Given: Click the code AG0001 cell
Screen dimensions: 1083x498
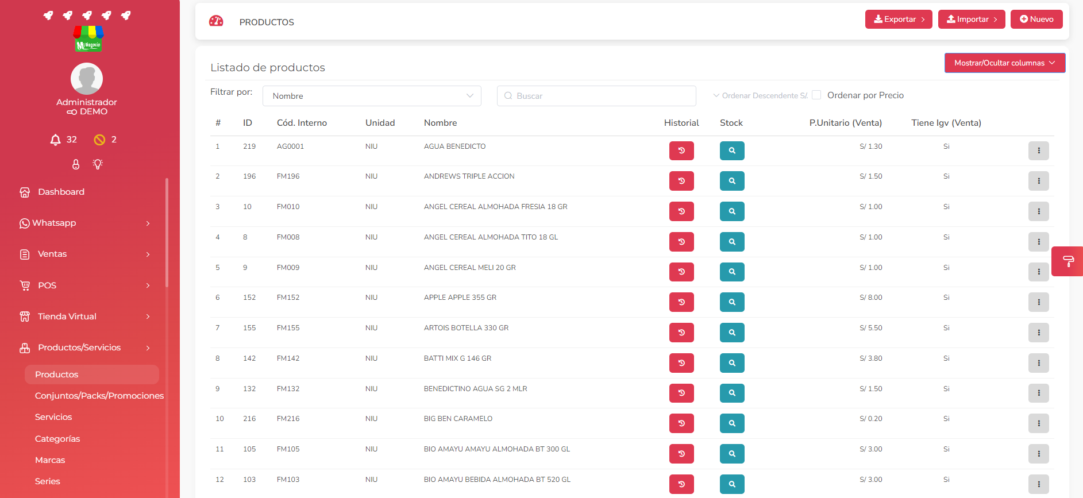Looking at the screenshot, I should pyautogui.click(x=290, y=146).
